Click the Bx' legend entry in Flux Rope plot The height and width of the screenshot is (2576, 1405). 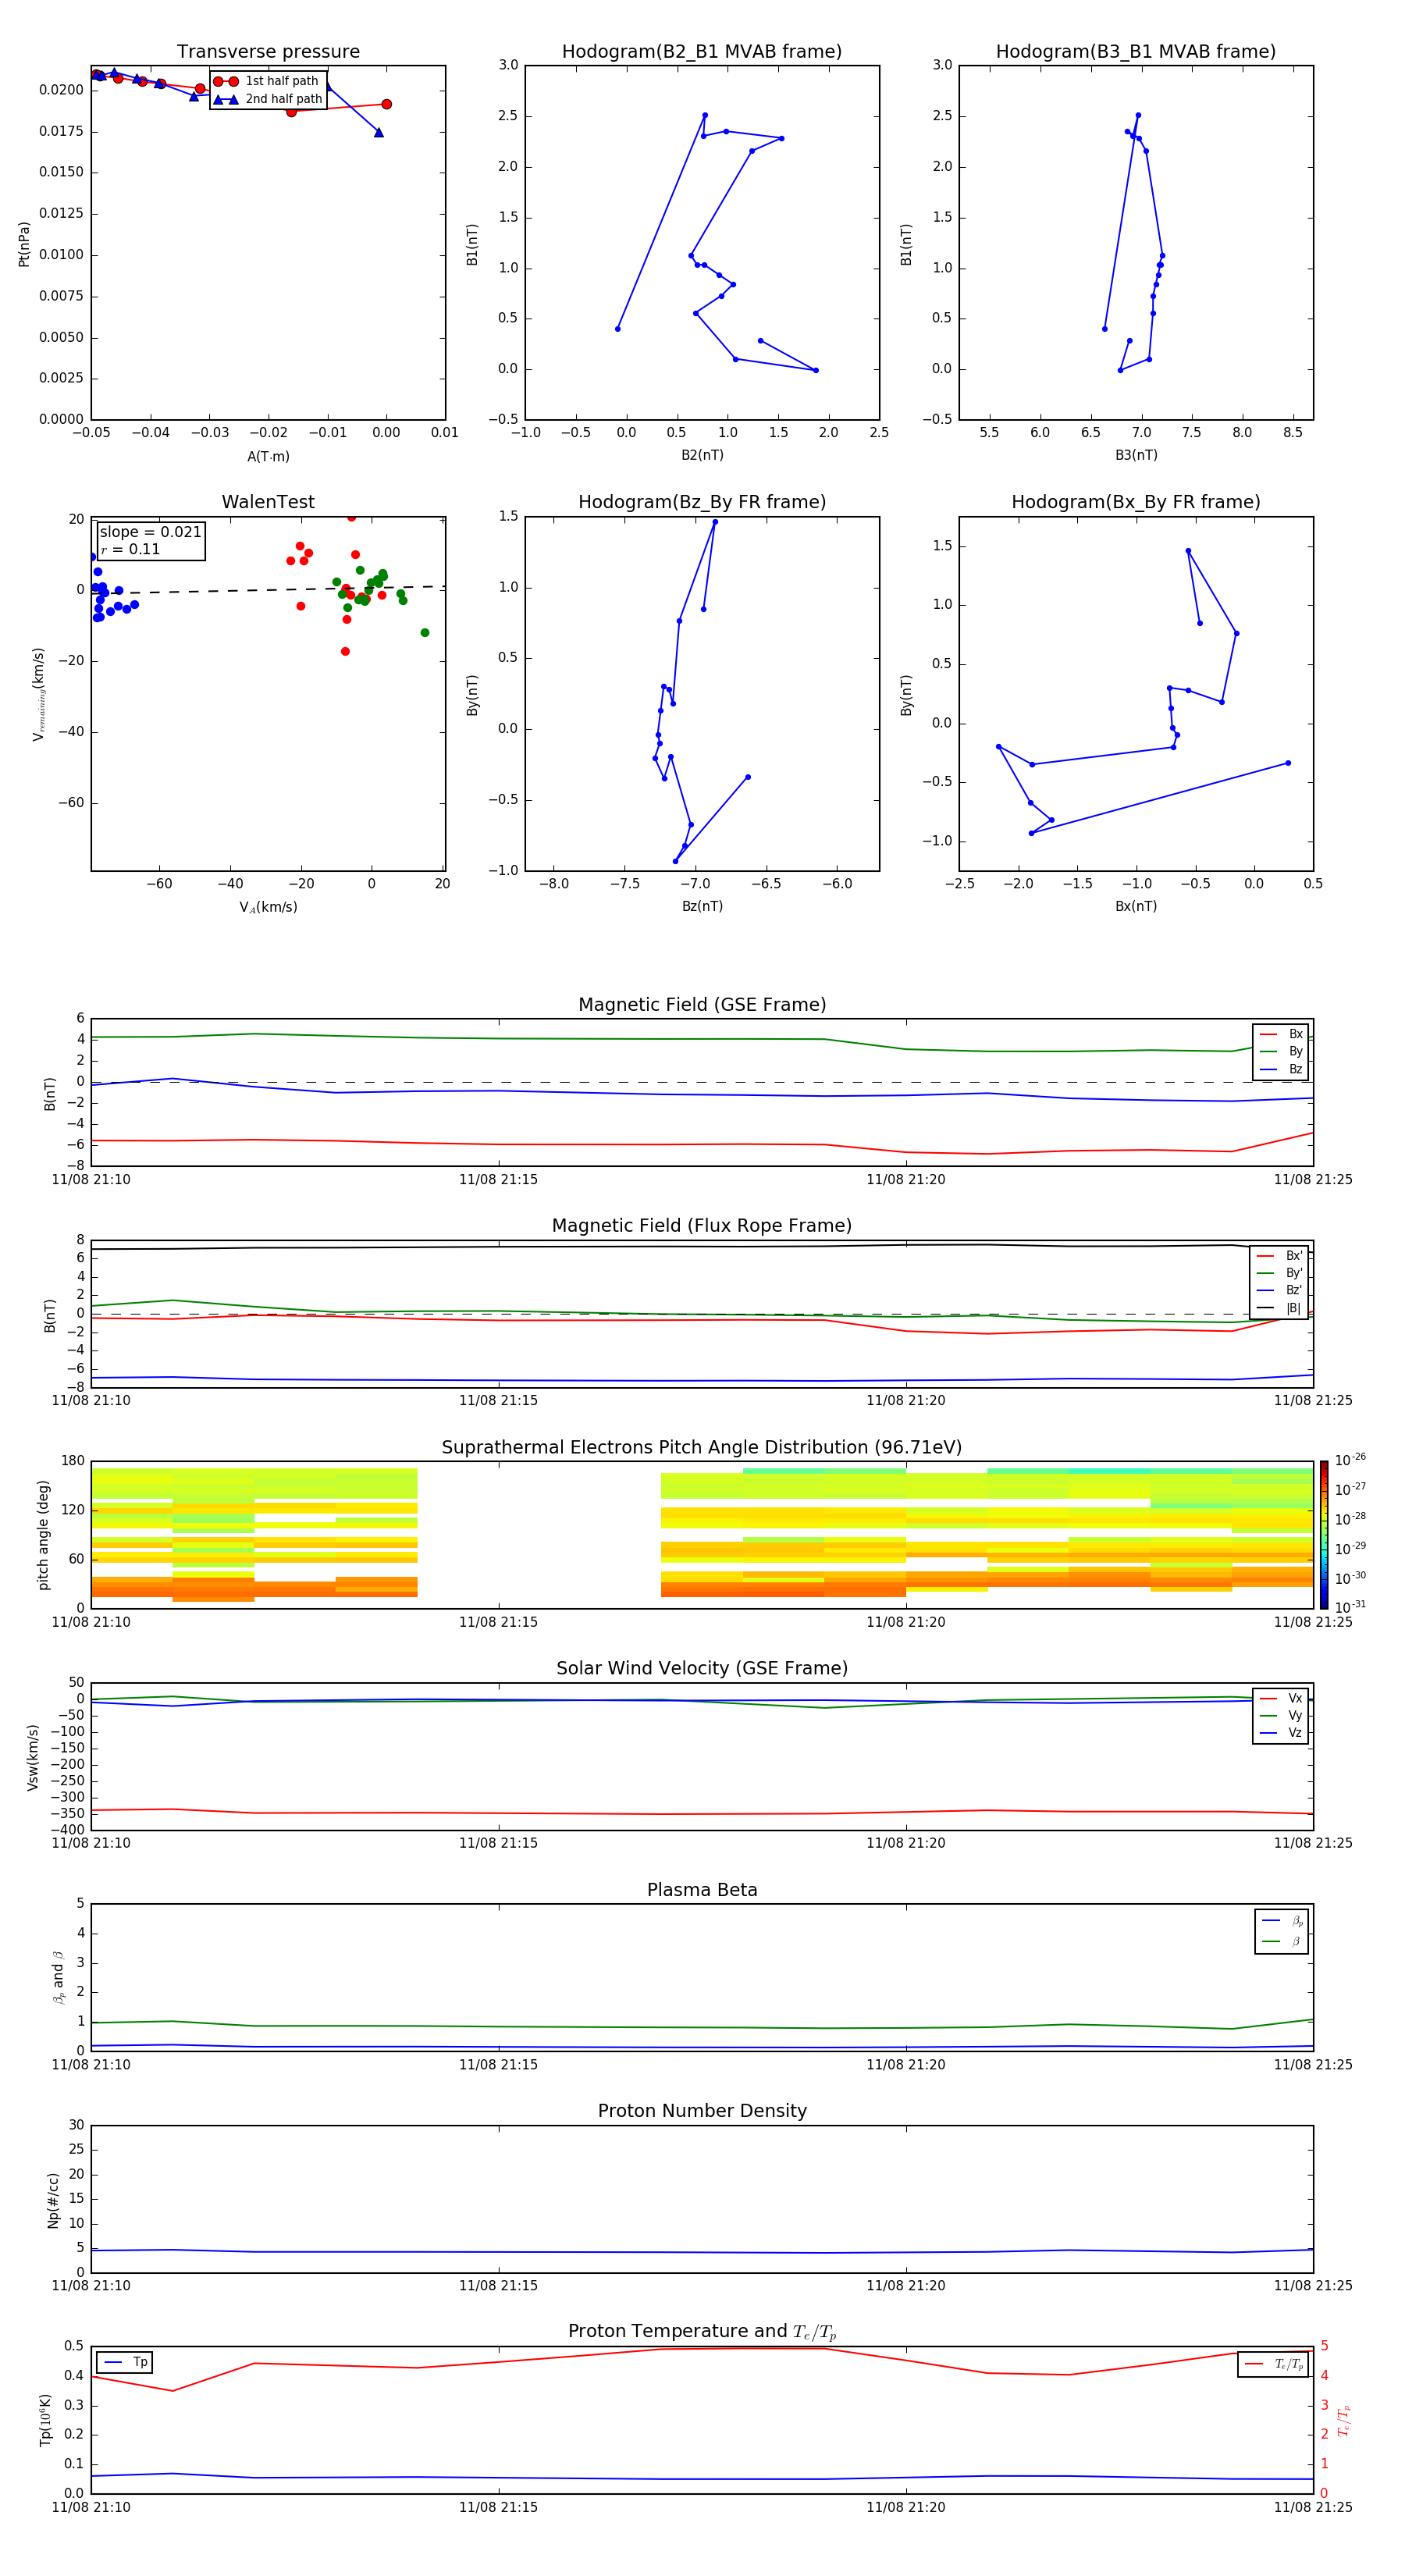pos(1279,1256)
